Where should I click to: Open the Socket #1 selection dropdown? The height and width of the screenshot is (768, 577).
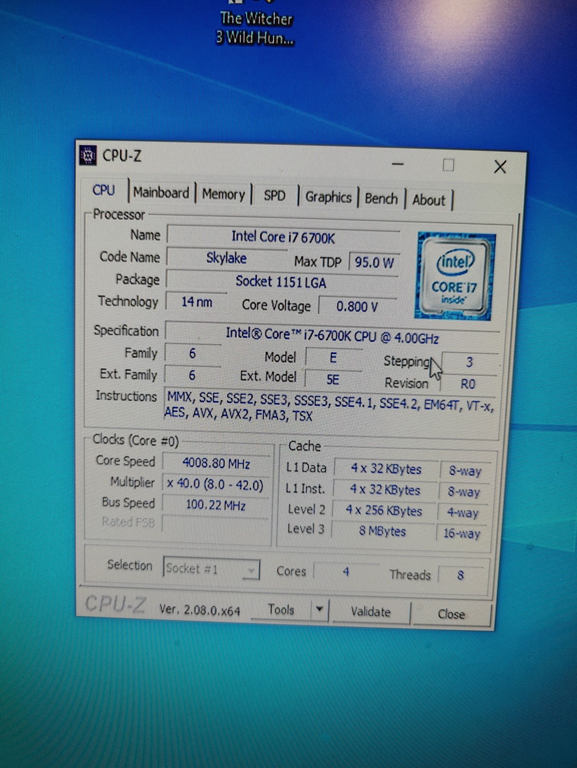click(x=211, y=569)
